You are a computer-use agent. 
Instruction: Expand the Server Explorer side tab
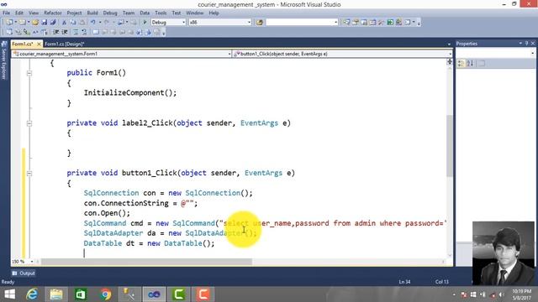(x=4, y=60)
